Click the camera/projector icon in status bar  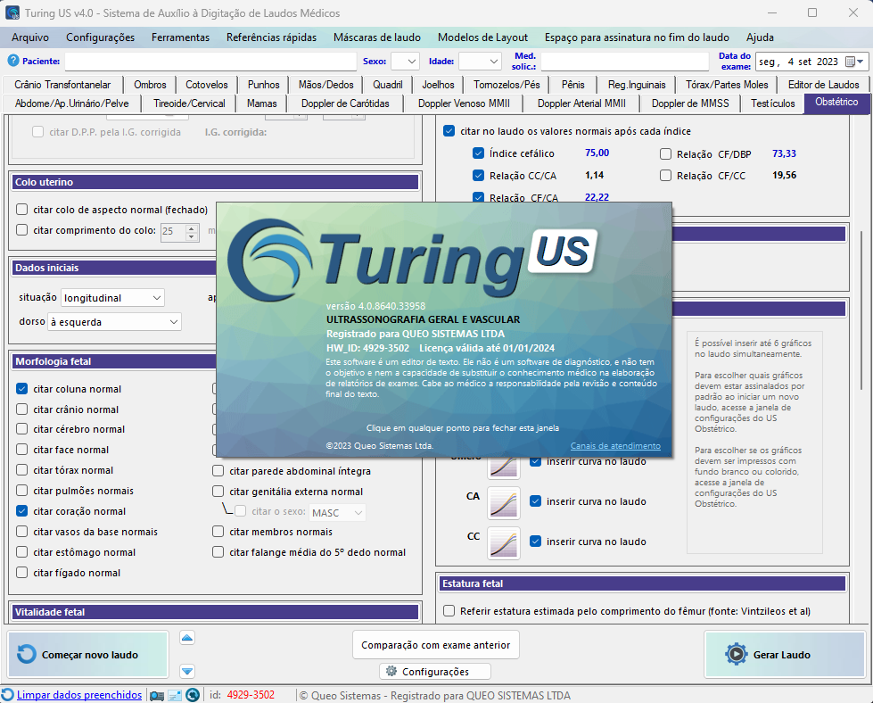[157, 695]
